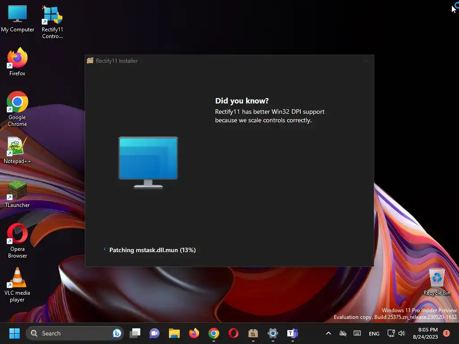This screenshot has width=459, height=344.
Task: Switch to Rectify11 Installer taskbar icon
Action: (x=253, y=333)
